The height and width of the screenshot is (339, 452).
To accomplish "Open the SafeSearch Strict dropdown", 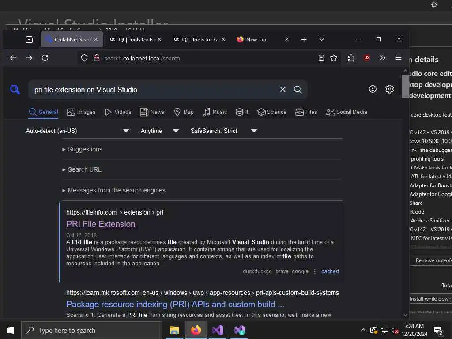I will pos(223,131).
